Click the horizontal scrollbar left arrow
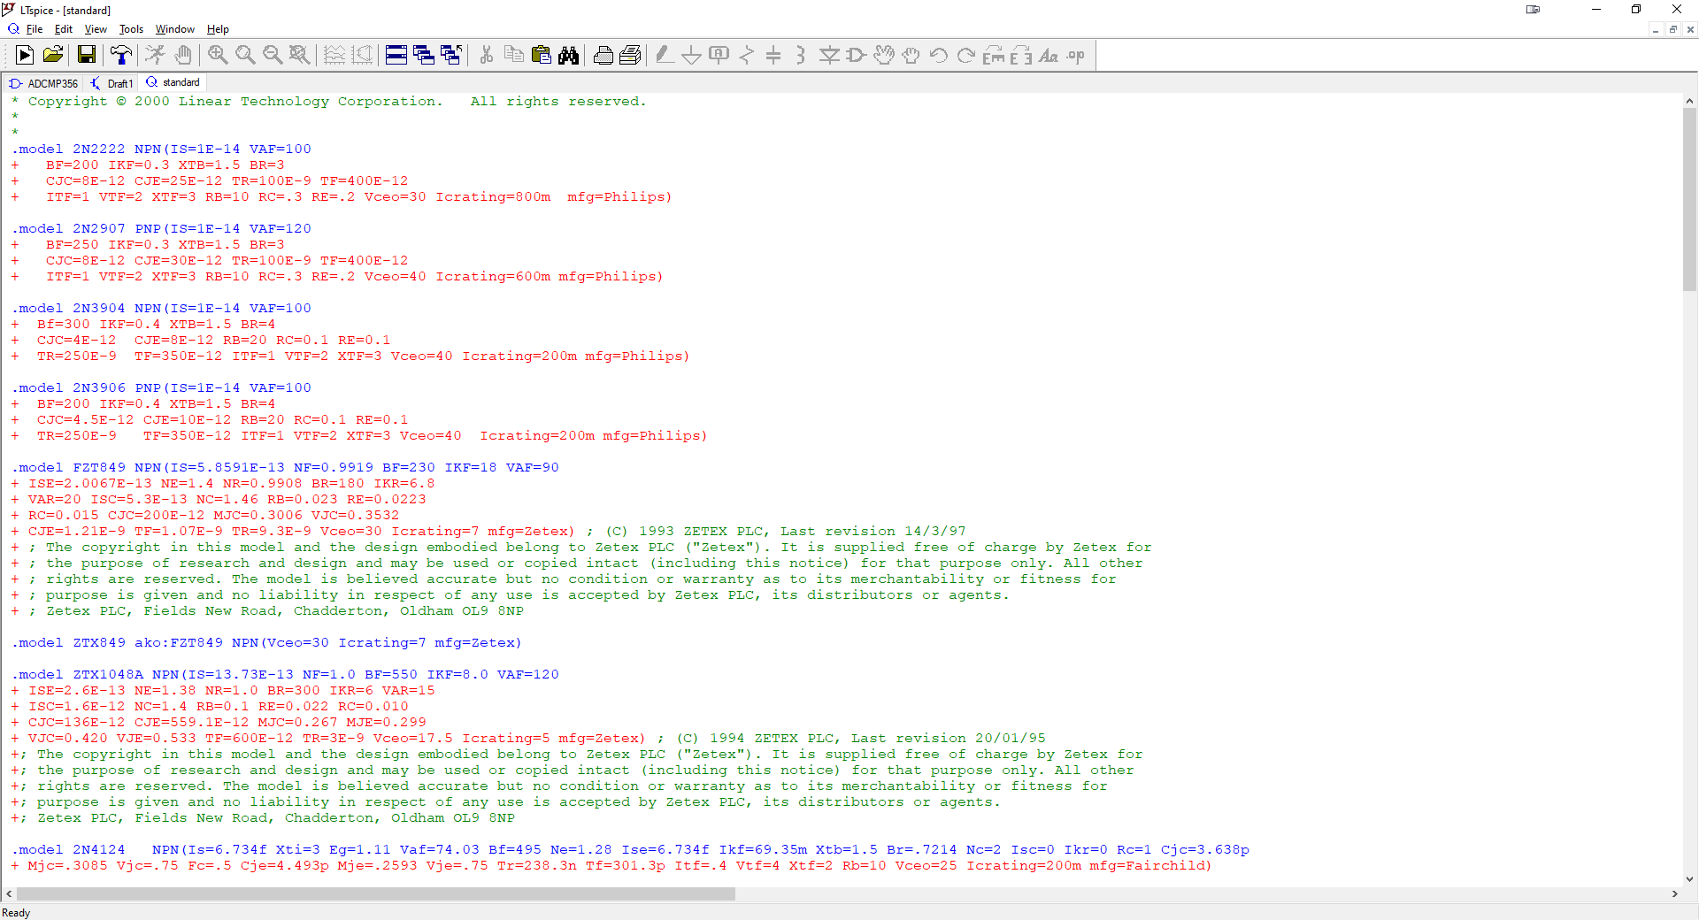Screen dimensions: 1699x920 tap(9, 894)
